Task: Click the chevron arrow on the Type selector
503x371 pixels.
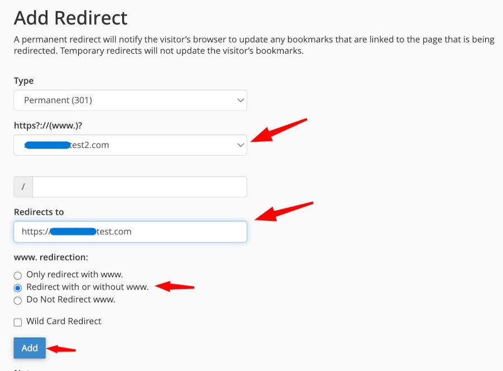Action: 241,100
